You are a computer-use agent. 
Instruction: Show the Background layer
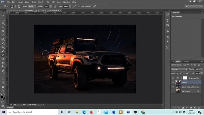tap(173, 91)
